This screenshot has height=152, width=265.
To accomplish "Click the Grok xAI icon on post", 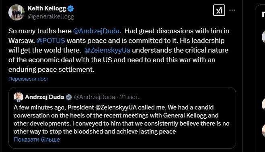I will pos(219,10).
